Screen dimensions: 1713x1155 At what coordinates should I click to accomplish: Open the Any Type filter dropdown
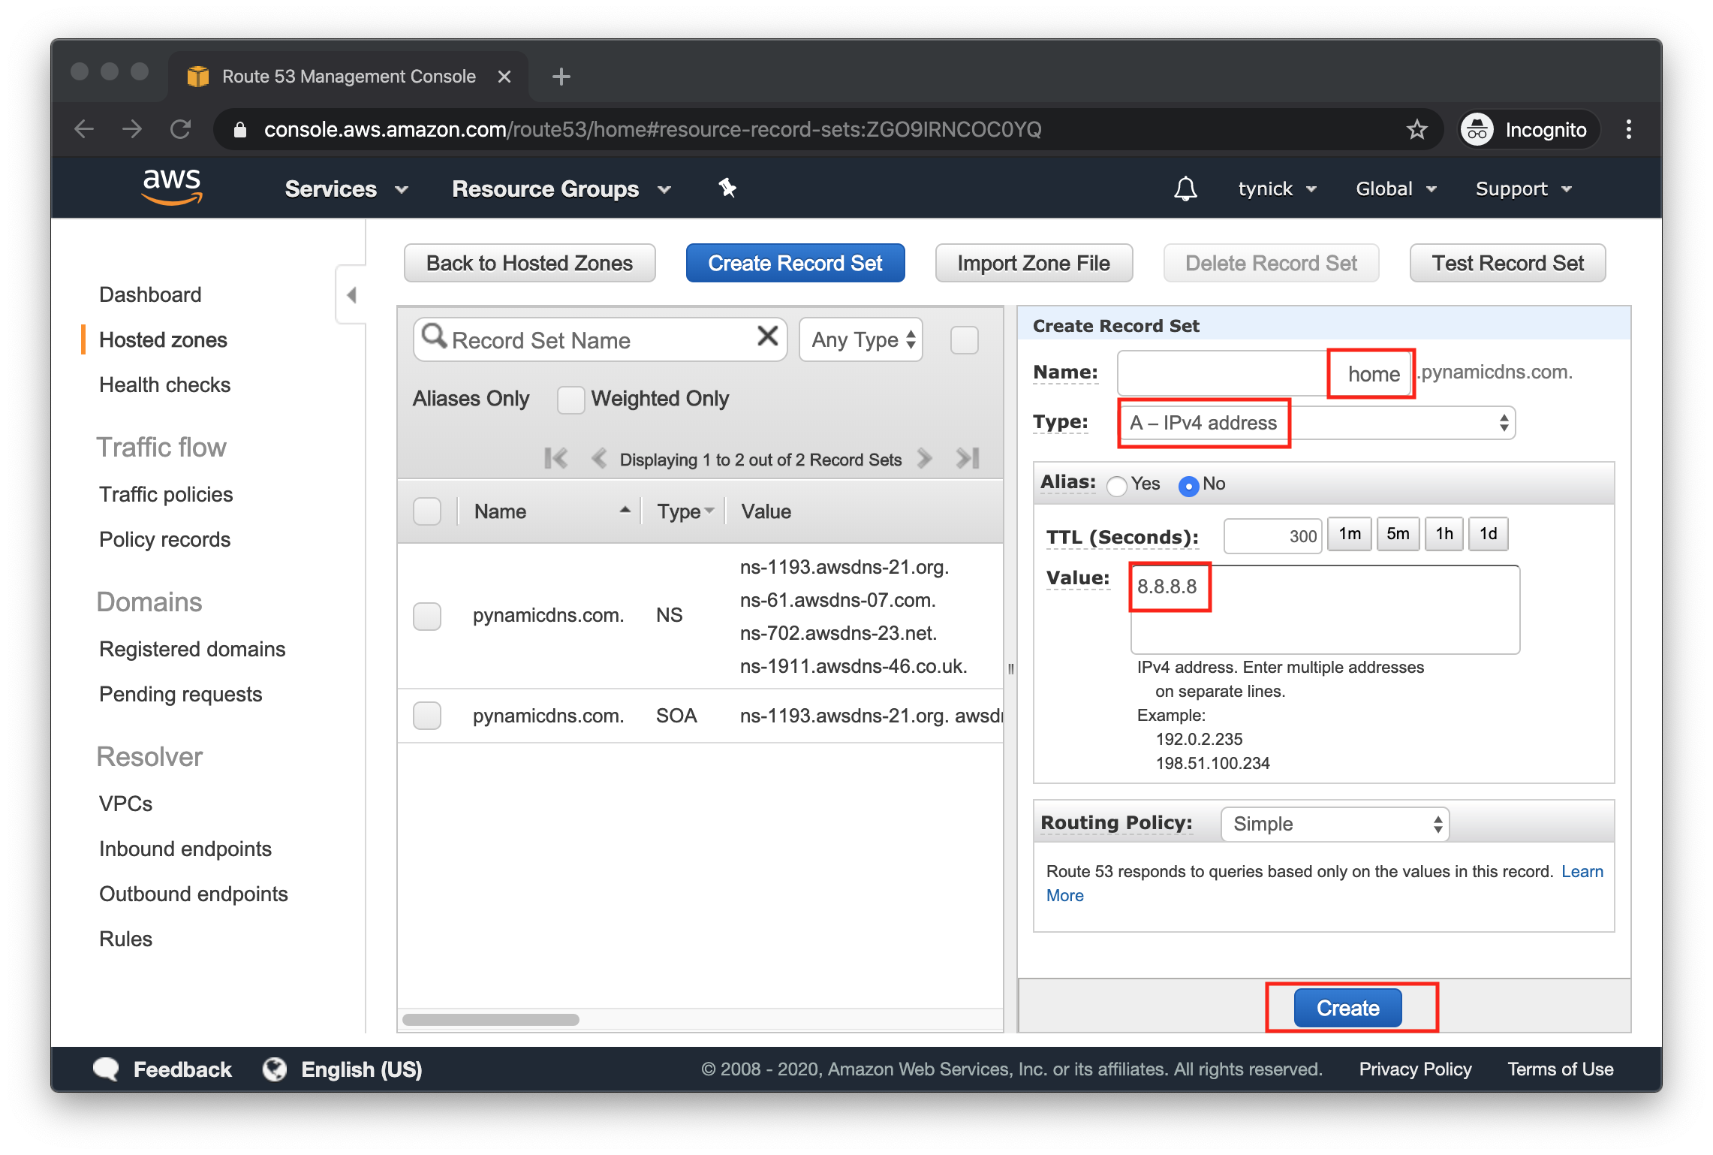(x=861, y=340)
